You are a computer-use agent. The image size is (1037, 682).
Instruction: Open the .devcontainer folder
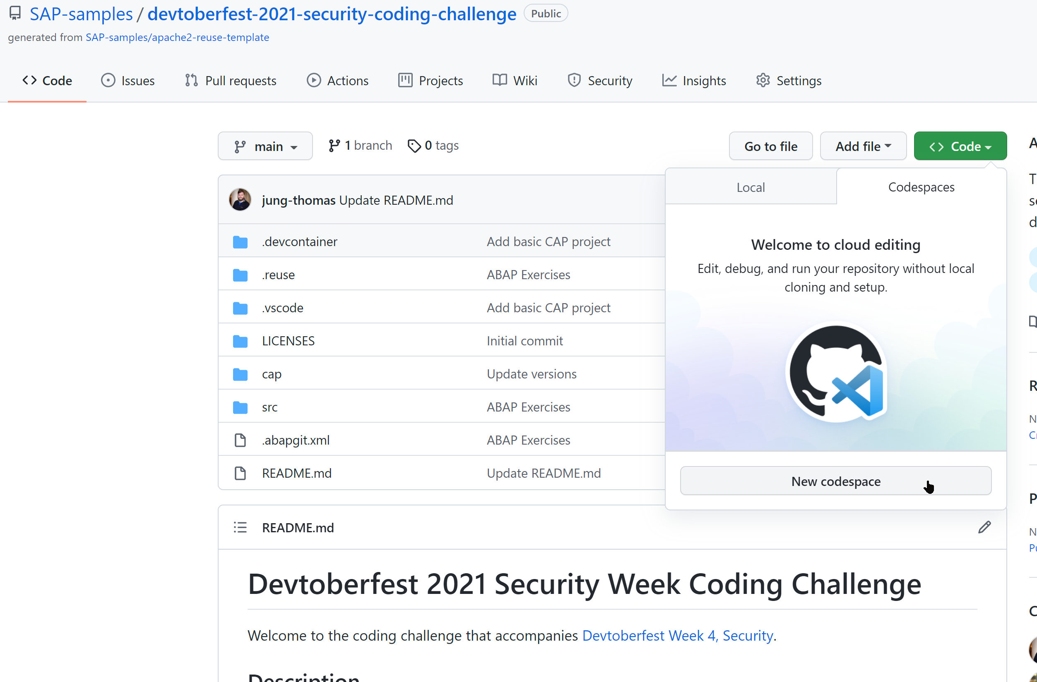click(x=299, y=242)
